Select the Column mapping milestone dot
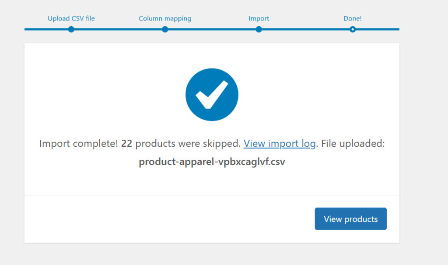 pos(165,29)
